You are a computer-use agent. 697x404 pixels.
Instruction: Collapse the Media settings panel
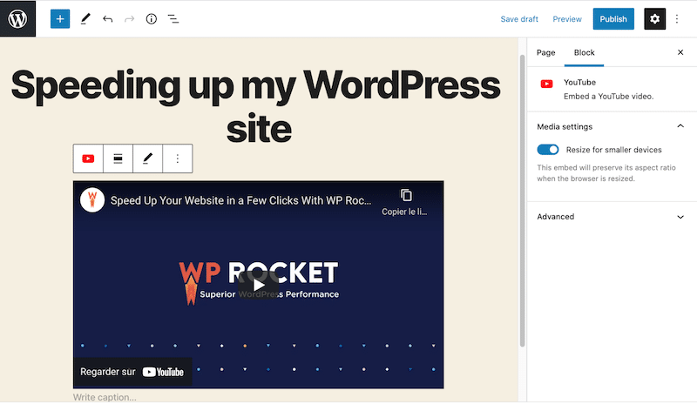(x=680, y=126)
